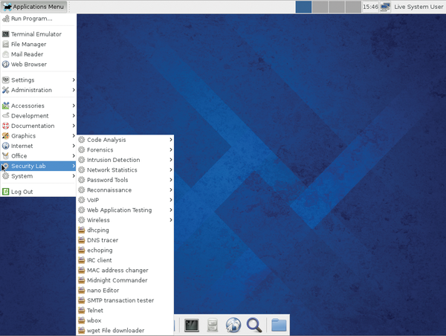Expand the Password Tools category

click(107, 180)
